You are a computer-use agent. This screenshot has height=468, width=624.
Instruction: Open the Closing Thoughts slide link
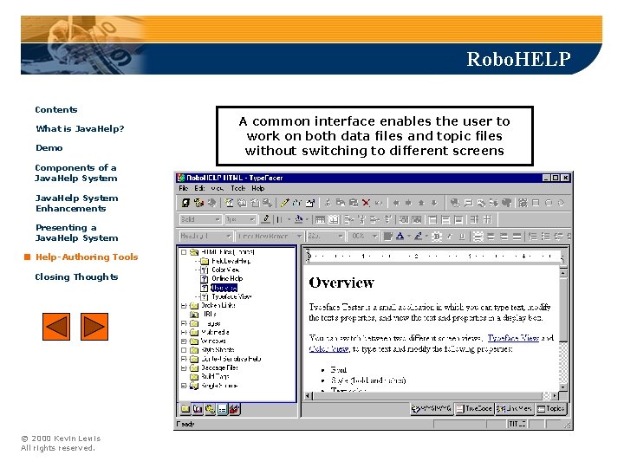pos(76,277)
